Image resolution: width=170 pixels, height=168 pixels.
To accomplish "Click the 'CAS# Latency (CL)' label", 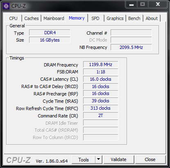I will click(59, 79).
